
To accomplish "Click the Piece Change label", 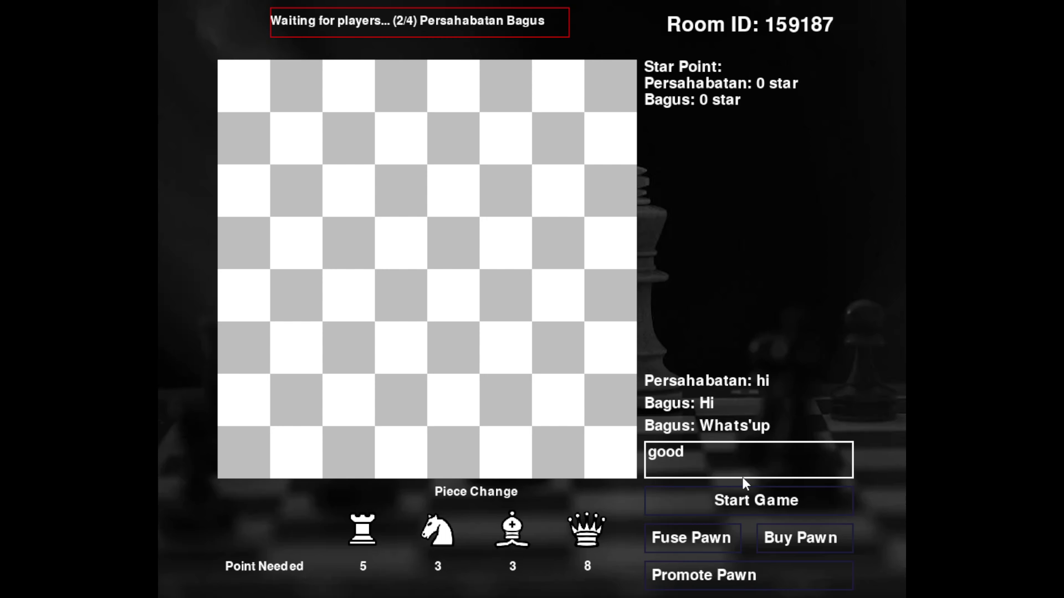I will click(476, 491).
